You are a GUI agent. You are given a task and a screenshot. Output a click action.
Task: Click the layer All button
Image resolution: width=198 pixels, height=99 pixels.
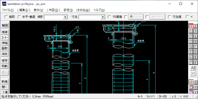(x=193, y=68)
